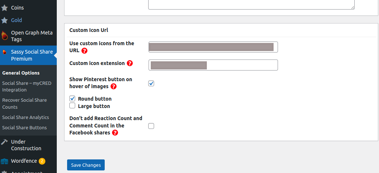379x173 pixels.
Task: Open help for custom icons from URL
Action: tap(84, 51)
